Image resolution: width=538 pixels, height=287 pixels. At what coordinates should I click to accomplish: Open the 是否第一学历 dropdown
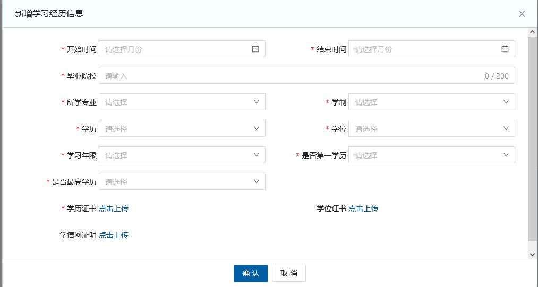[431, 155]
